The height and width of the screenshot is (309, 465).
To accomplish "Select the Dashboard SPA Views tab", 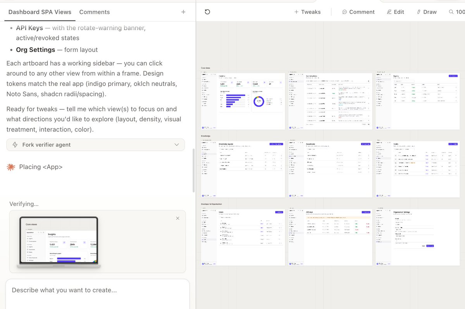I will coord(39,12).
